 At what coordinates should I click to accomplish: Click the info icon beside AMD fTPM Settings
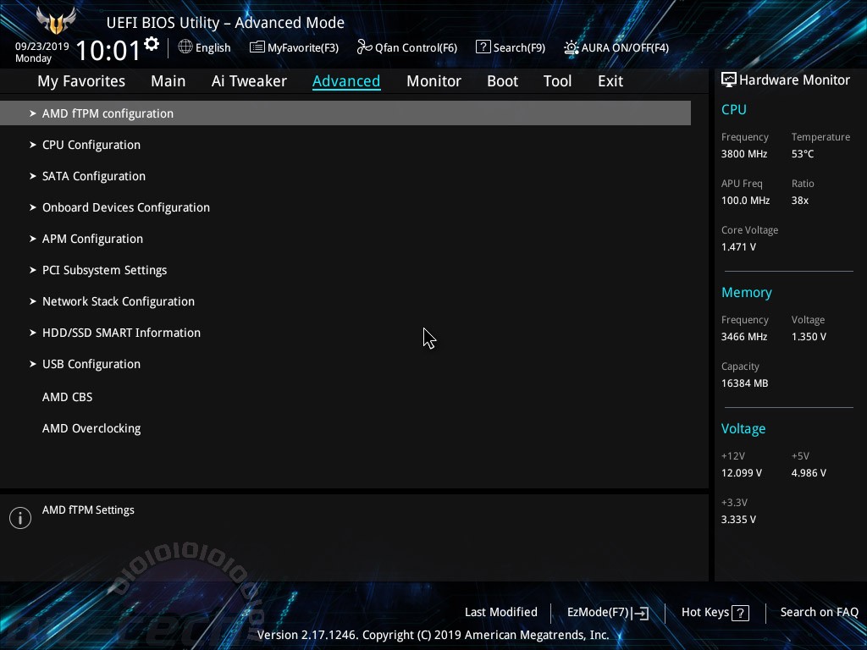point(20,518)
